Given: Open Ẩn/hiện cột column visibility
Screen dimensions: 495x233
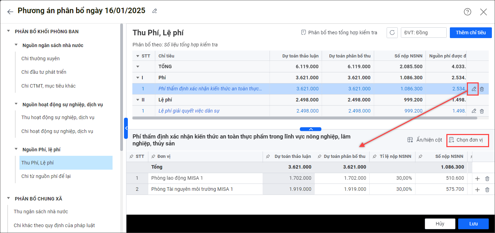Looking at the screenshot, I should (x=425, y=140).
